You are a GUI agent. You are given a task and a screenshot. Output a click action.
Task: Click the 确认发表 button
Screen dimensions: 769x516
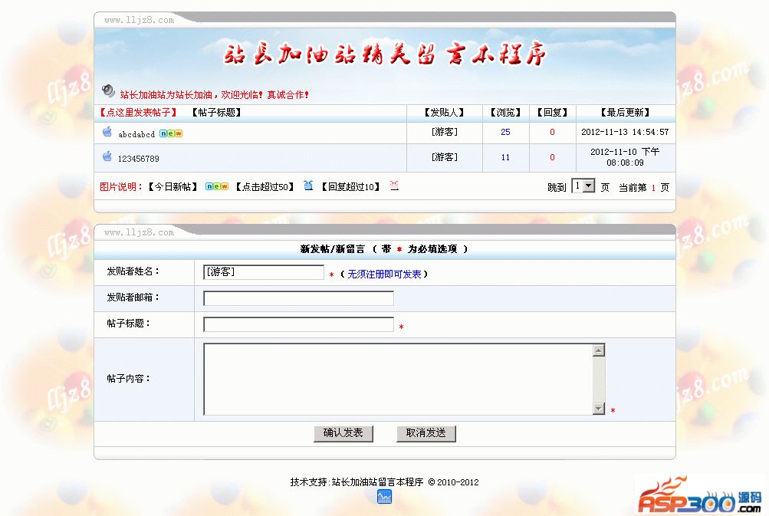pyautogui.click(x=343, y=433)
